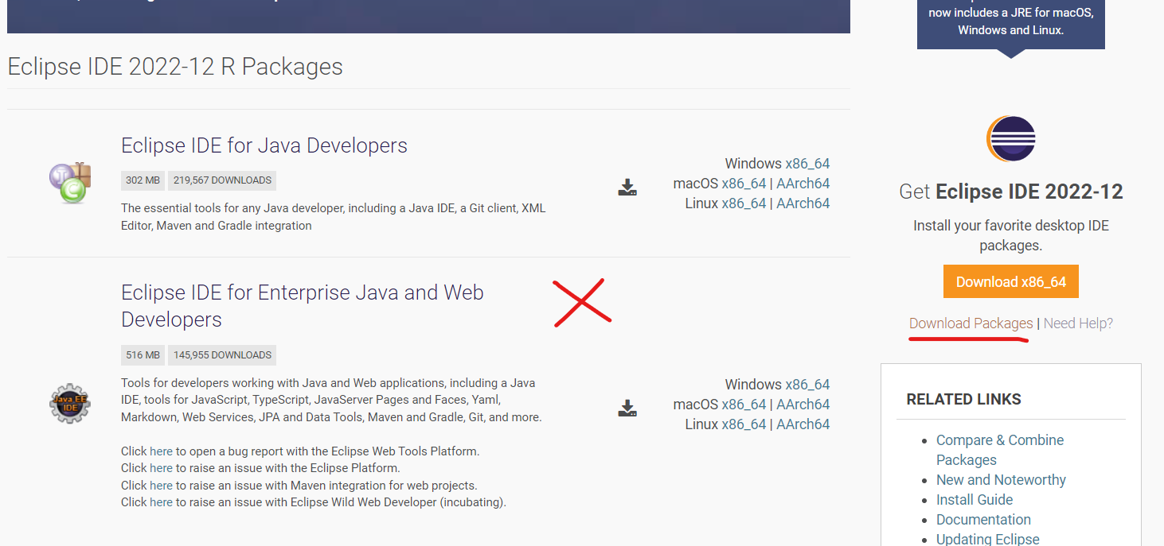Download Enterprise Java Linux x86_64
The height and width of the screenshot is (546, 1164).
tap(744, 424)
